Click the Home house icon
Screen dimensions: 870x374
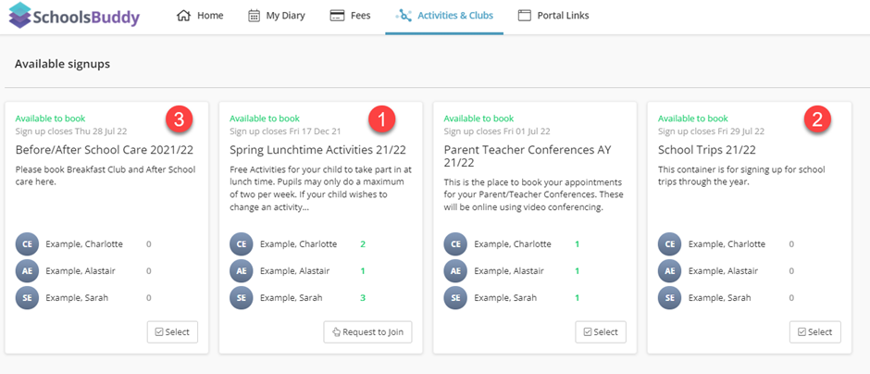click(x=183, y=16)
